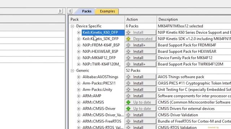The width and height of the screenshot is (231, 129).
Task: Click Install button for Keil::Kinetis_K60_DFP
Action: coord(141,33)
